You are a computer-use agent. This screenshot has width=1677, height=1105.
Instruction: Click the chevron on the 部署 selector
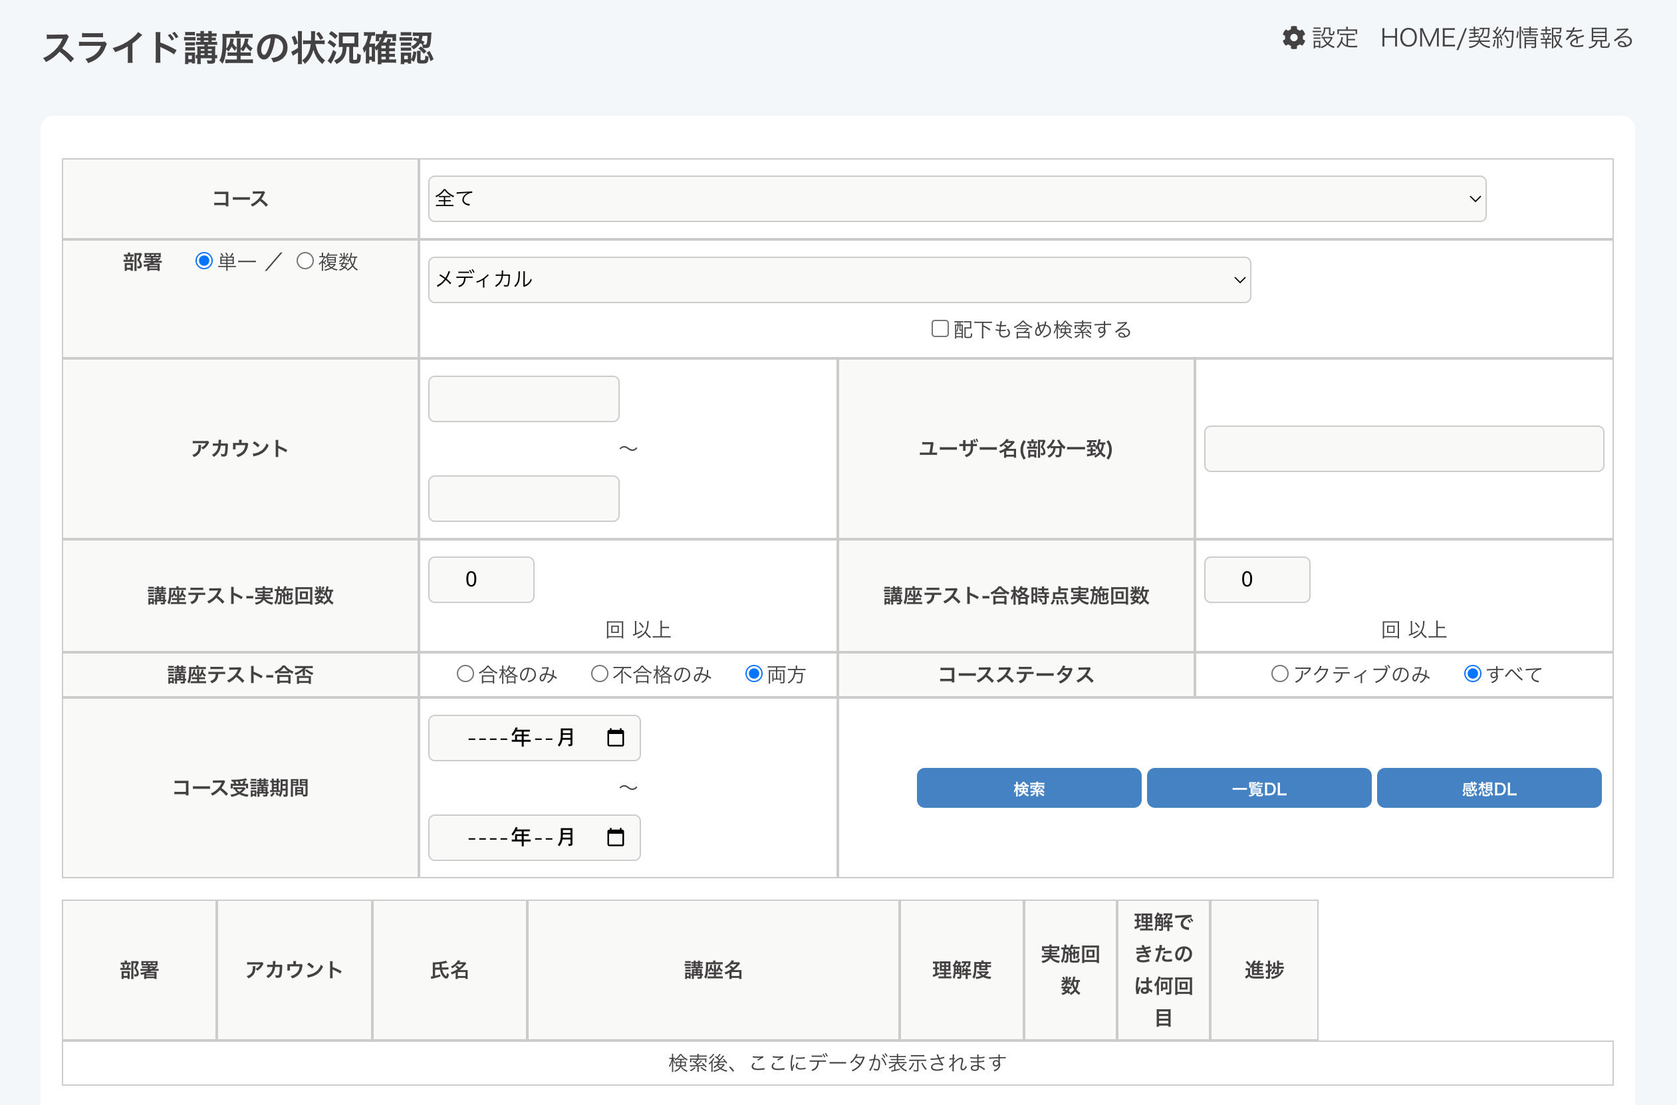(x=1239, y=280)
